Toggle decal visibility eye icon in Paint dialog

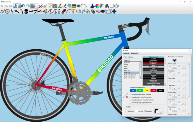pyautogui.click(x=174, y=60)
